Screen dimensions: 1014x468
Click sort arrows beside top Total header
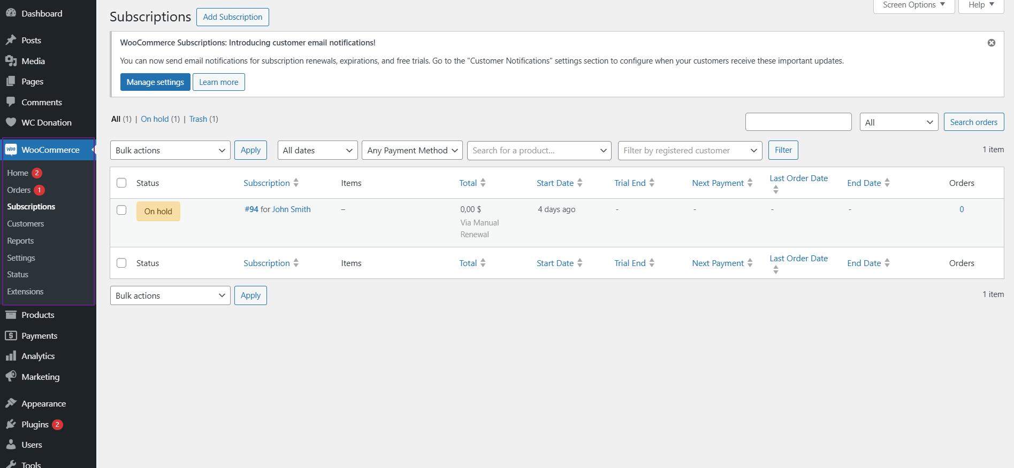pyautogui.click(x=483, y=183)
